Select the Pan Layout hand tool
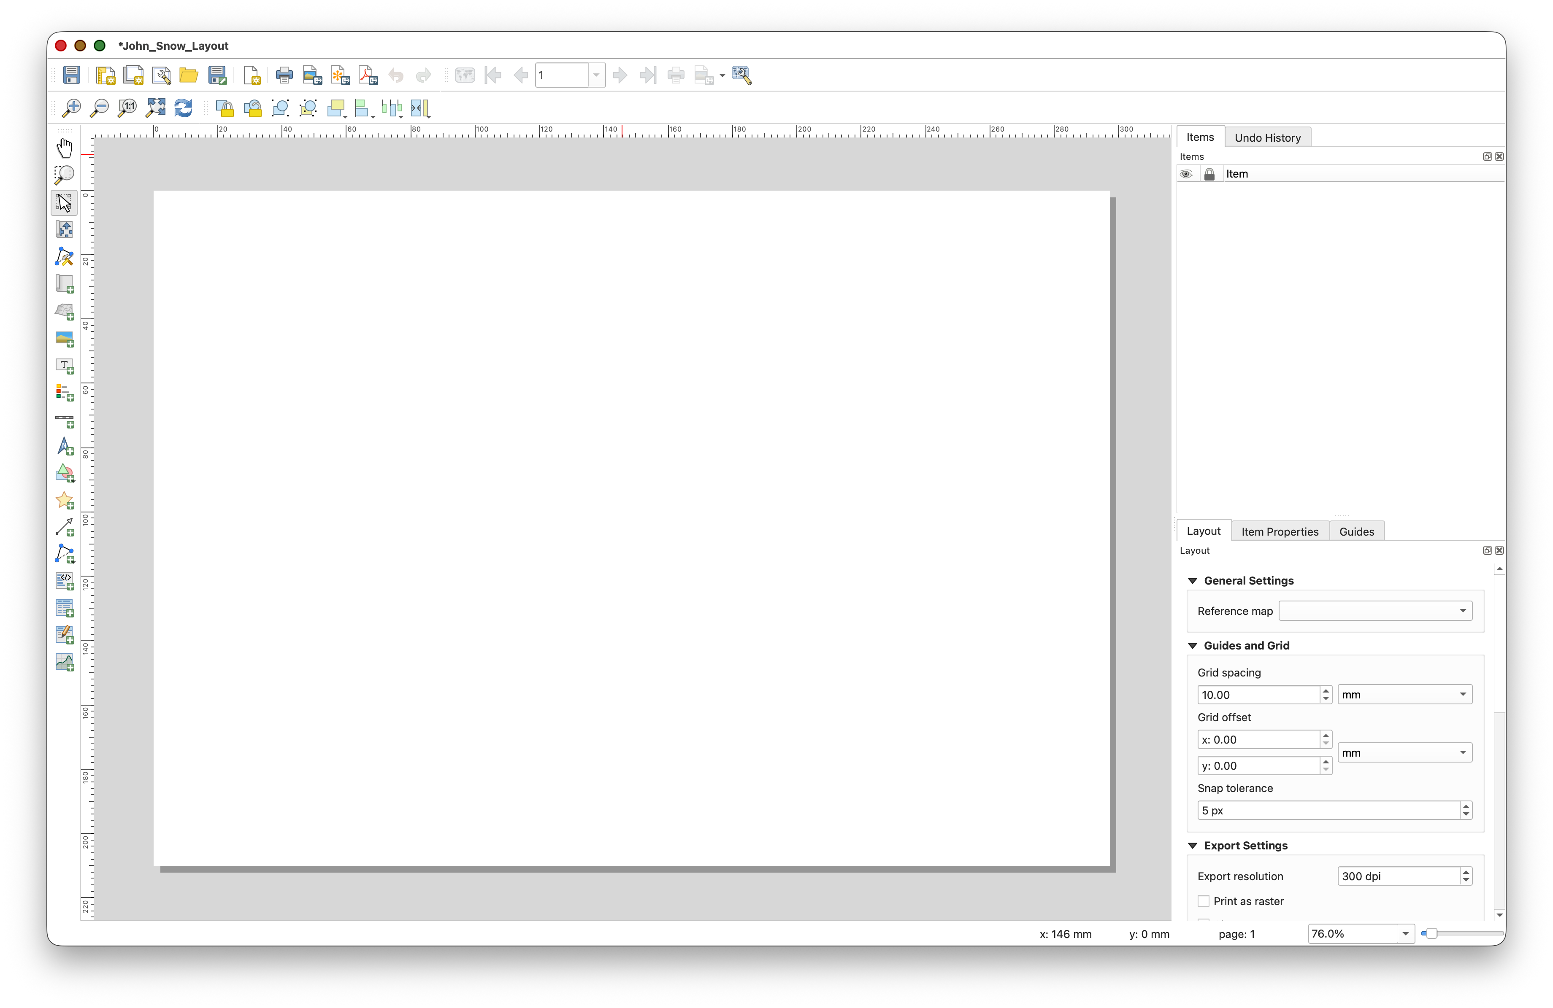1553x1008 pixels. (64, 148)
